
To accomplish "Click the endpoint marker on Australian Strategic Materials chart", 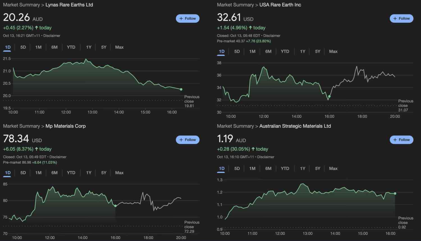I will tap(395, 193).
